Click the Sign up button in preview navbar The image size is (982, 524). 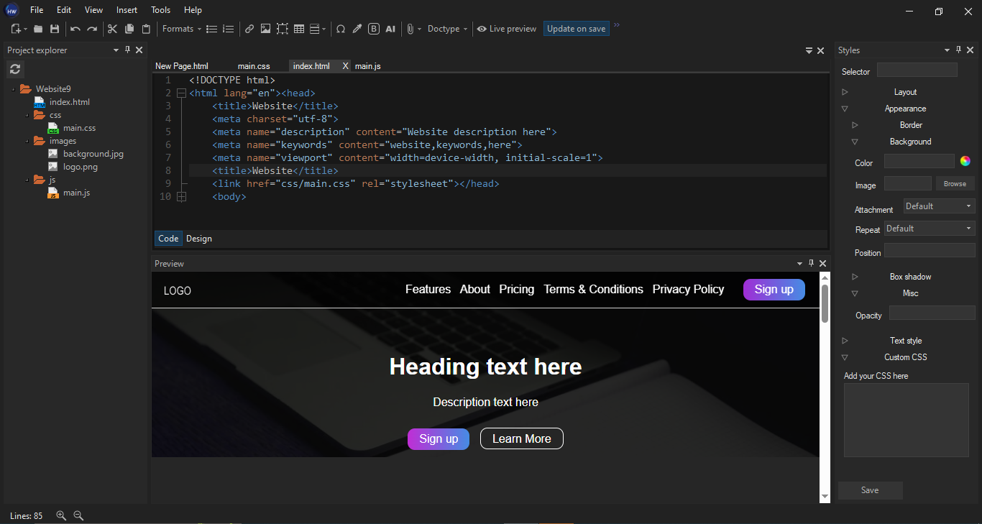pos(774,290)
